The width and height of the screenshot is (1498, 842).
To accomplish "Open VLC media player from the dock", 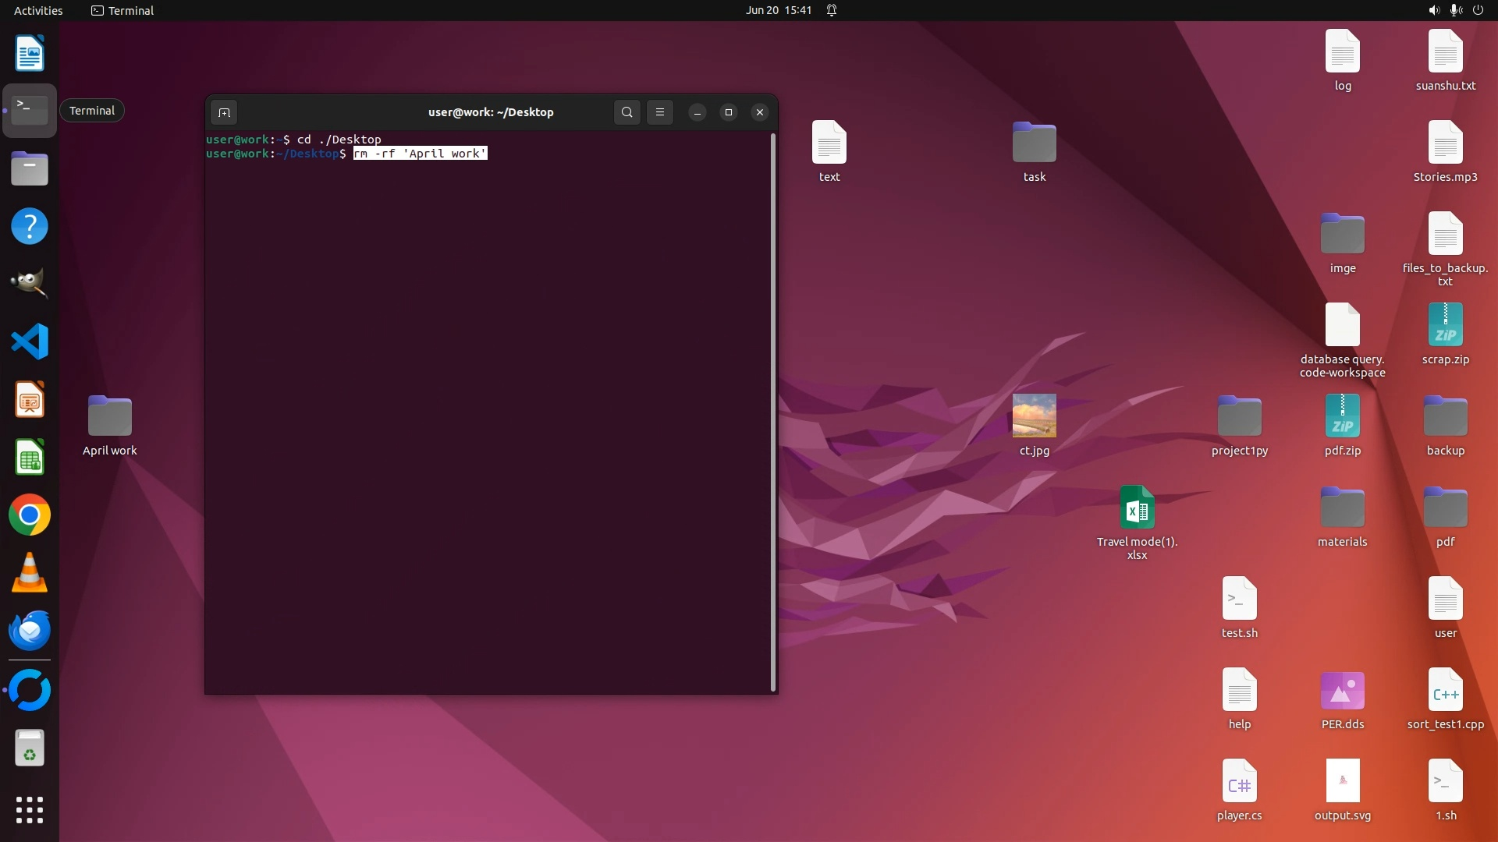I will (30, 573).
